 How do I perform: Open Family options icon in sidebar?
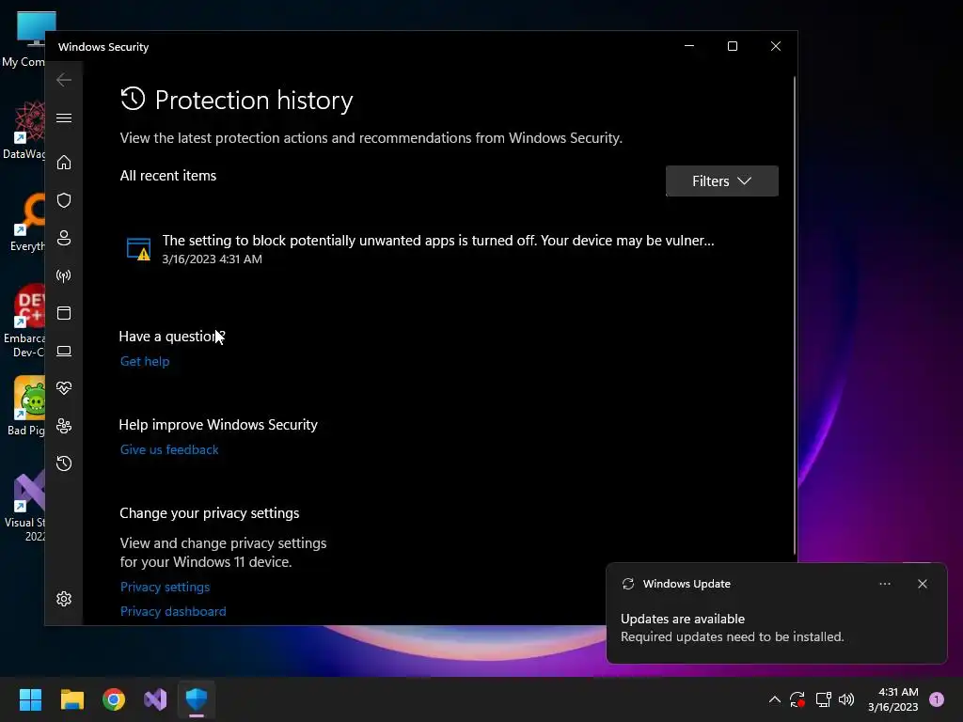pyautogui.click(x=64, y=426)
